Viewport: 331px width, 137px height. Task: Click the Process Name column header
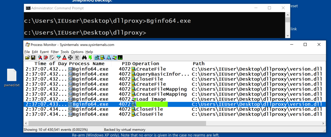pyautogui.click(x=87, y=63)
